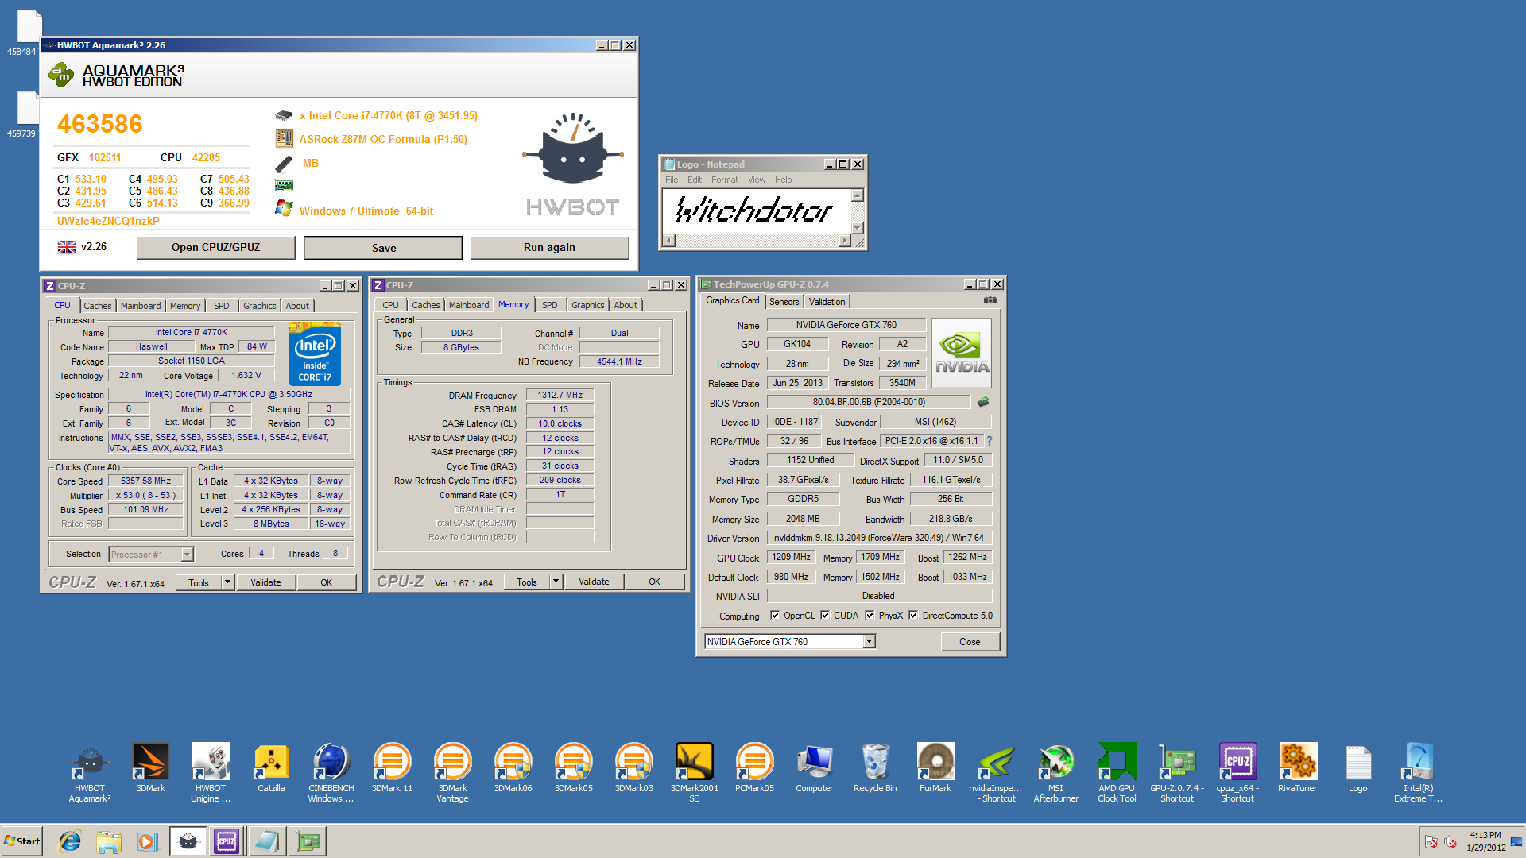
Task: Expand the GPU selection dropdown in GPU-Z
Action: [x=869, y=642]
